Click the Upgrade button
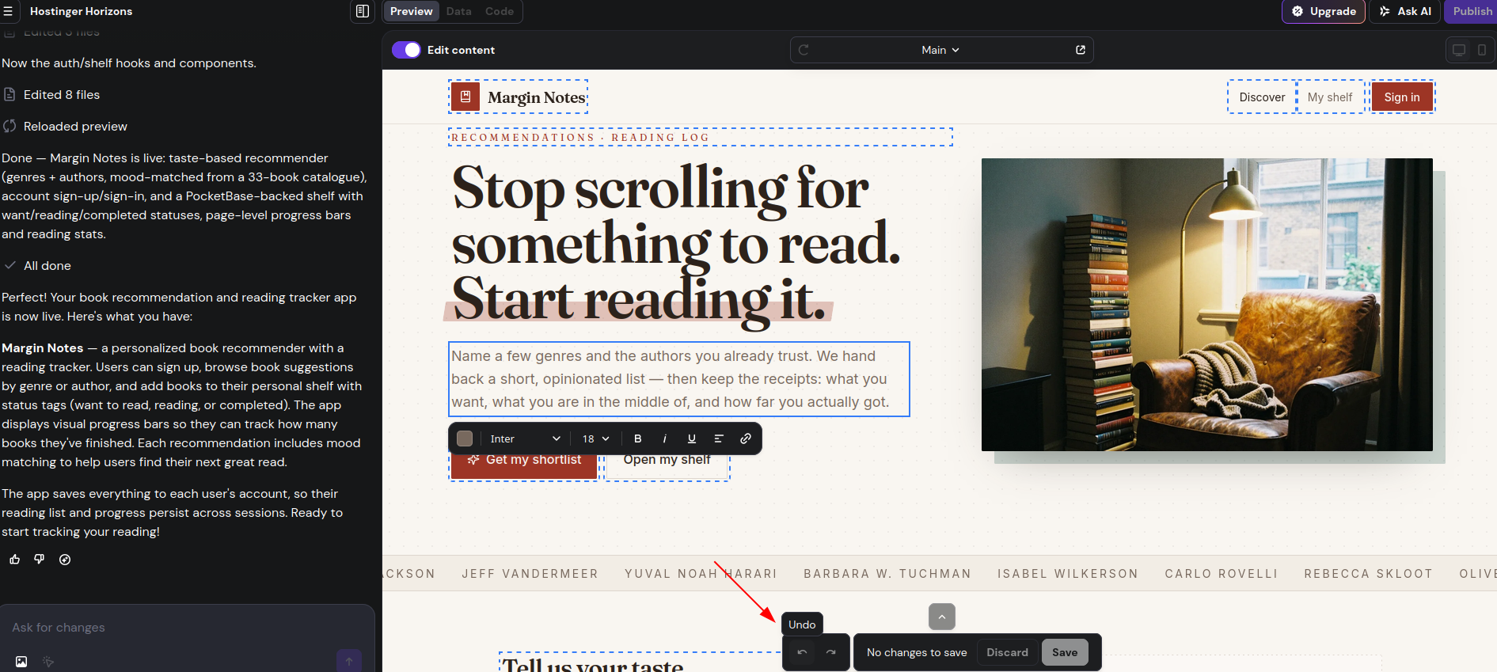 (1324, 11)
